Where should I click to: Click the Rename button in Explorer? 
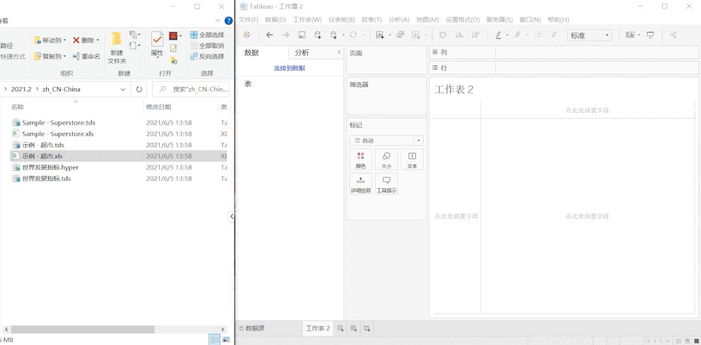(x=86, y=56)
